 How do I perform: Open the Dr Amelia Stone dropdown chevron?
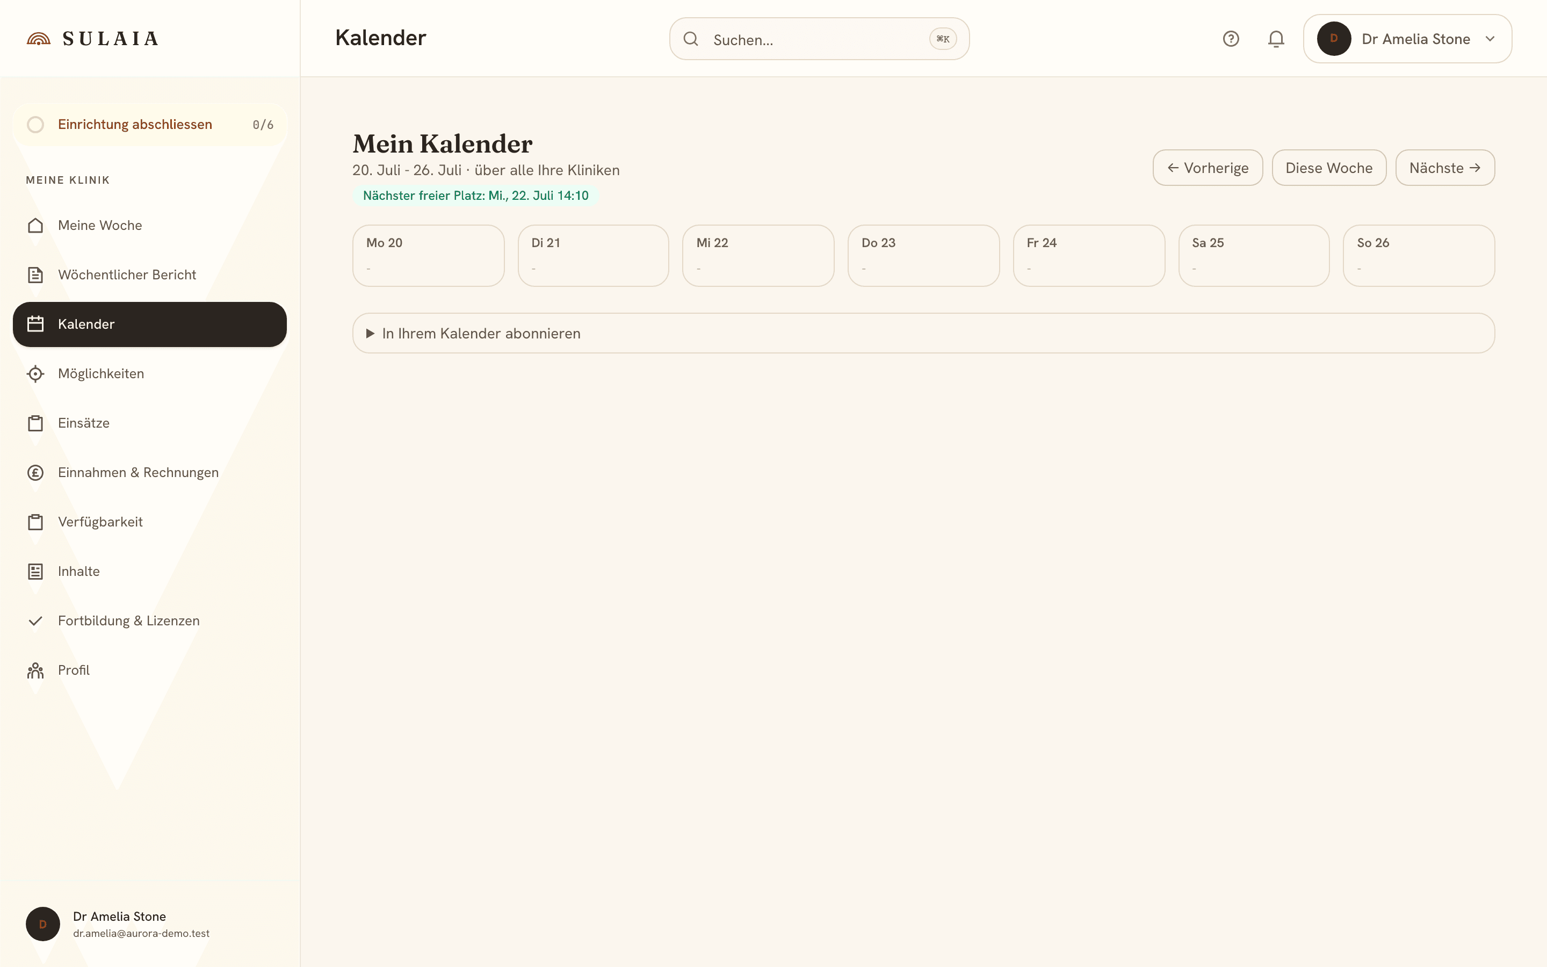click(1490, 39)
